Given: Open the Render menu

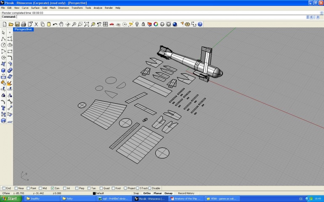Looking at the screenshot, I should click(109, 8).
